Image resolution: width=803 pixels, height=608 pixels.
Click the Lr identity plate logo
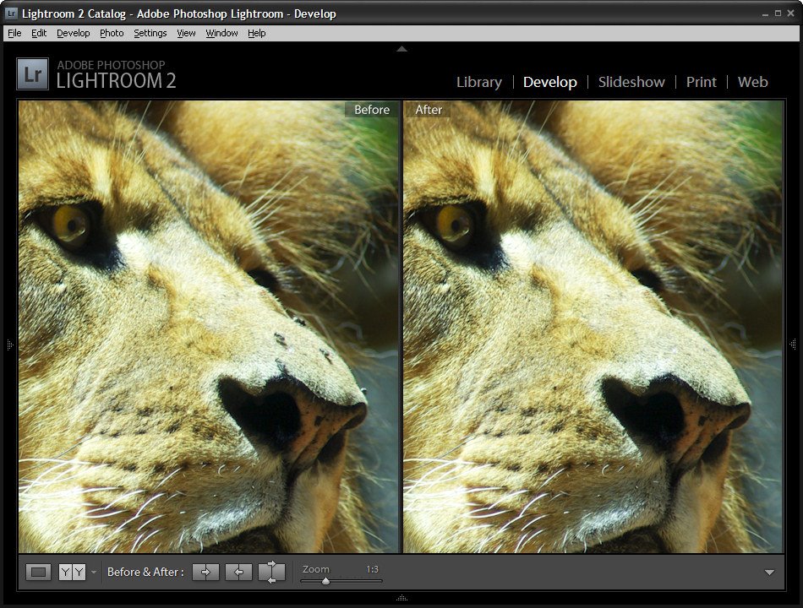33,73
